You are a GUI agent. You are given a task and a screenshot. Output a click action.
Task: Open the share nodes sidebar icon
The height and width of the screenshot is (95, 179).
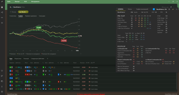coord(2,12)
